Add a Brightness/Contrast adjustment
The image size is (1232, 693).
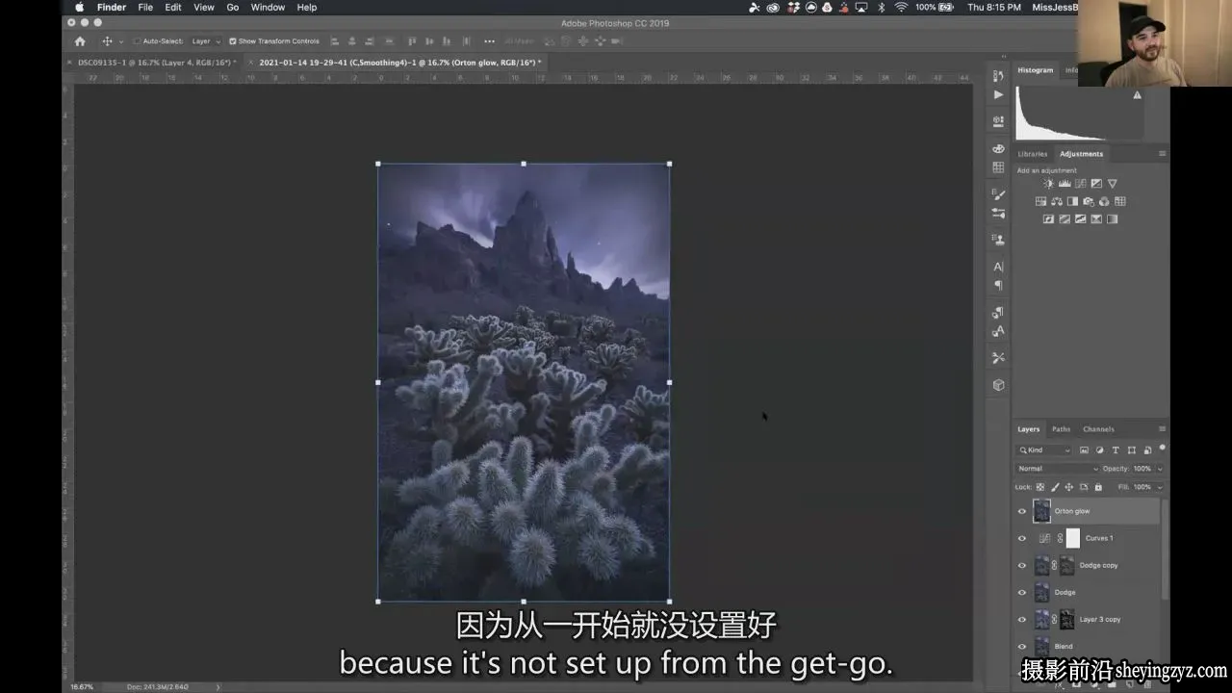[x=1048, y=184]
